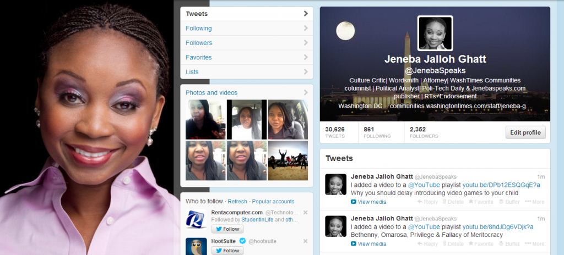Image resolution: width=564 pixels, height=255 pixels.
Task: Open the profile picture in header
Action: pyautogui.click(x=435, y=33)
